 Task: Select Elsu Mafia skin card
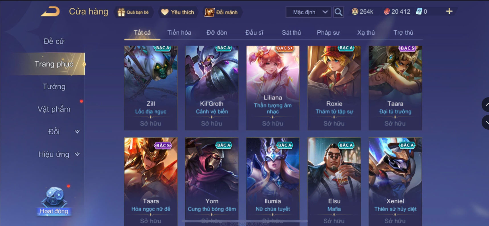[334, 181]
